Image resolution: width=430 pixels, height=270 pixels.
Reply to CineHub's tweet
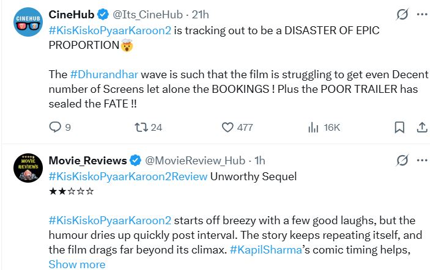click(x=55, y=127)
